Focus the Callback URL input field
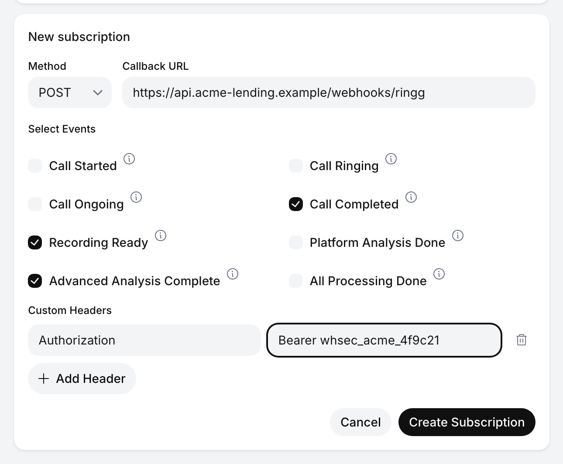Viewport: 563px width, 464px height. pyautogui.click(x=329, y=92)
